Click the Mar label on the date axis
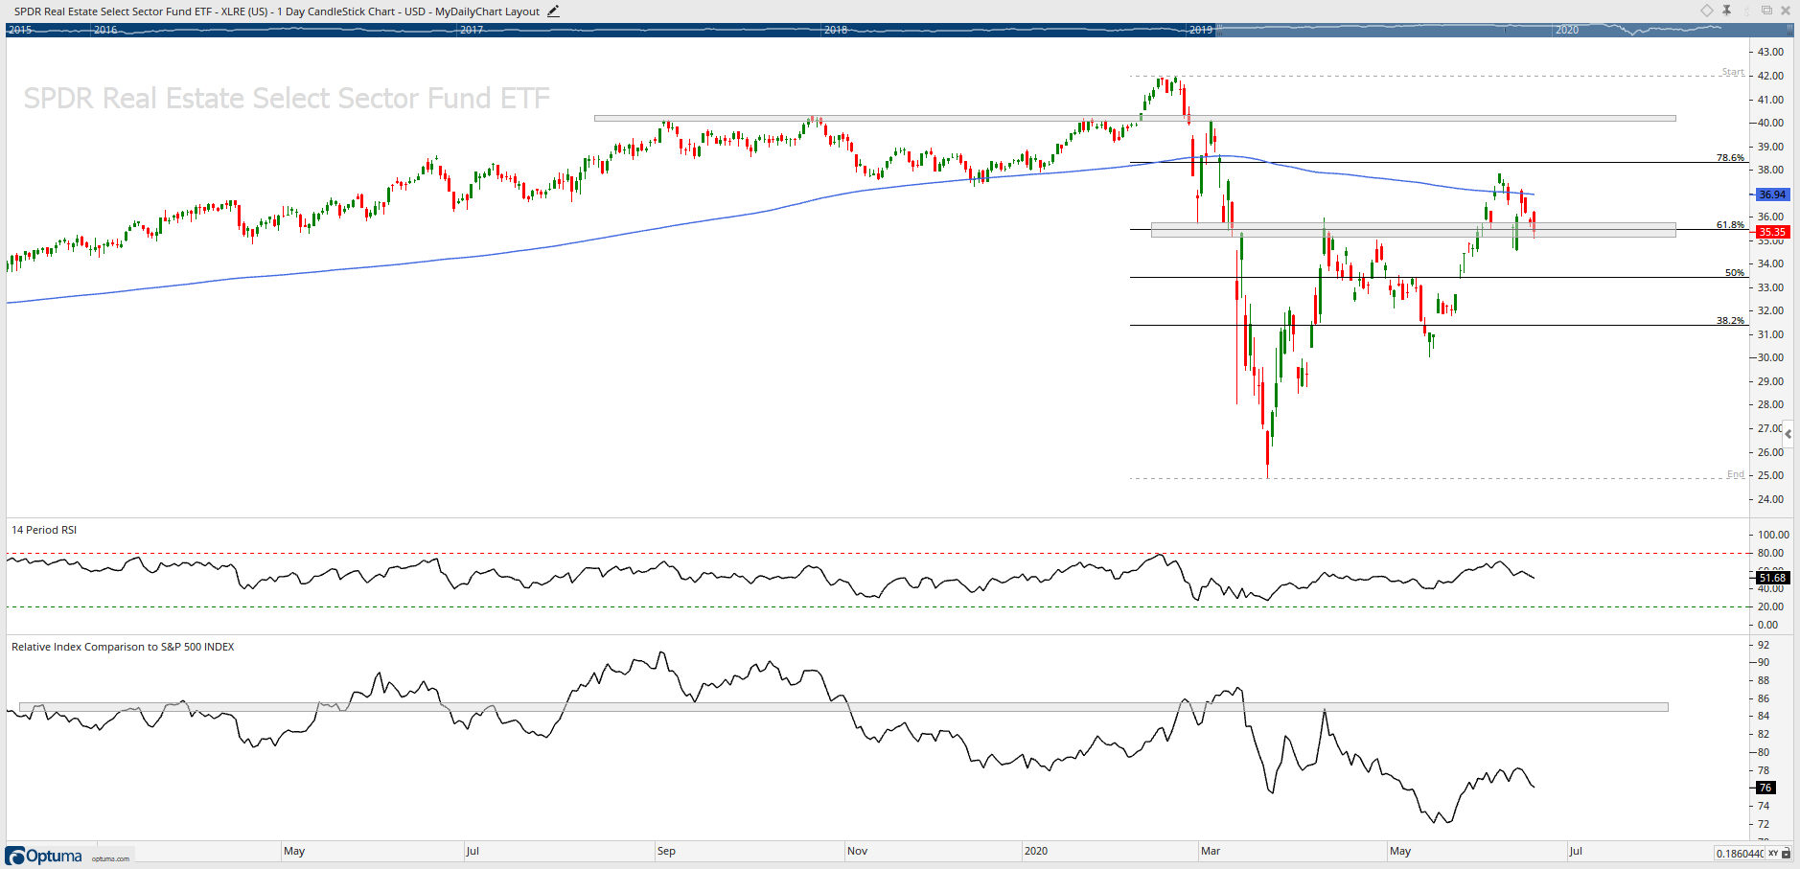Viewport: 1800px width, 869px height. [x=1211, y=851]
